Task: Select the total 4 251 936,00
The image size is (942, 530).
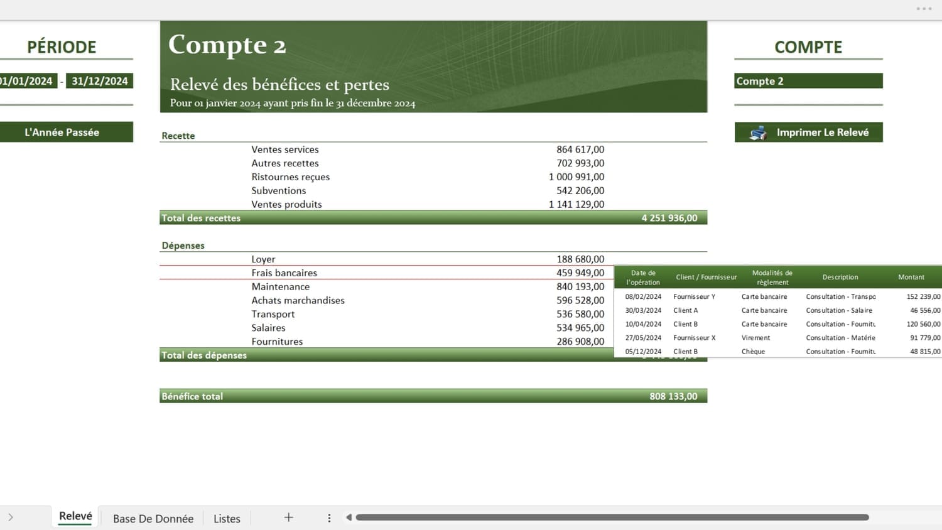Action: (669, 218)
